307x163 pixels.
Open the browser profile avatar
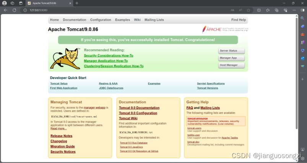tap(4, 3)
